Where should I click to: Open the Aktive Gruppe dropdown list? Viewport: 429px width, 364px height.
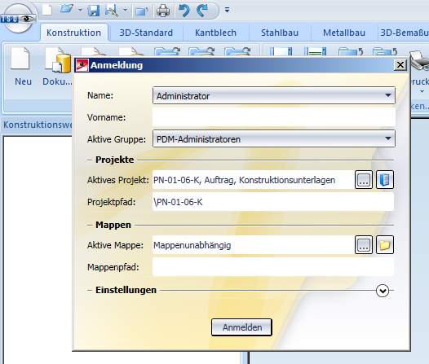[x=274, y=138]
